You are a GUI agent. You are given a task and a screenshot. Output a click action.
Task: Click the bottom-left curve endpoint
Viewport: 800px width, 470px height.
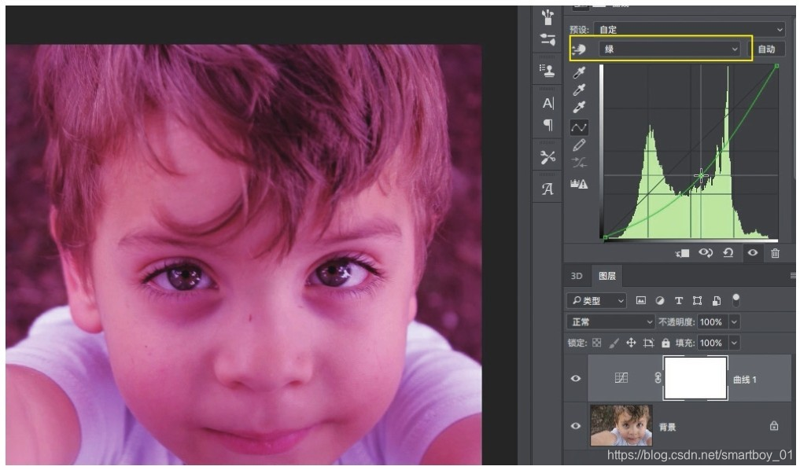coord(606,237)
